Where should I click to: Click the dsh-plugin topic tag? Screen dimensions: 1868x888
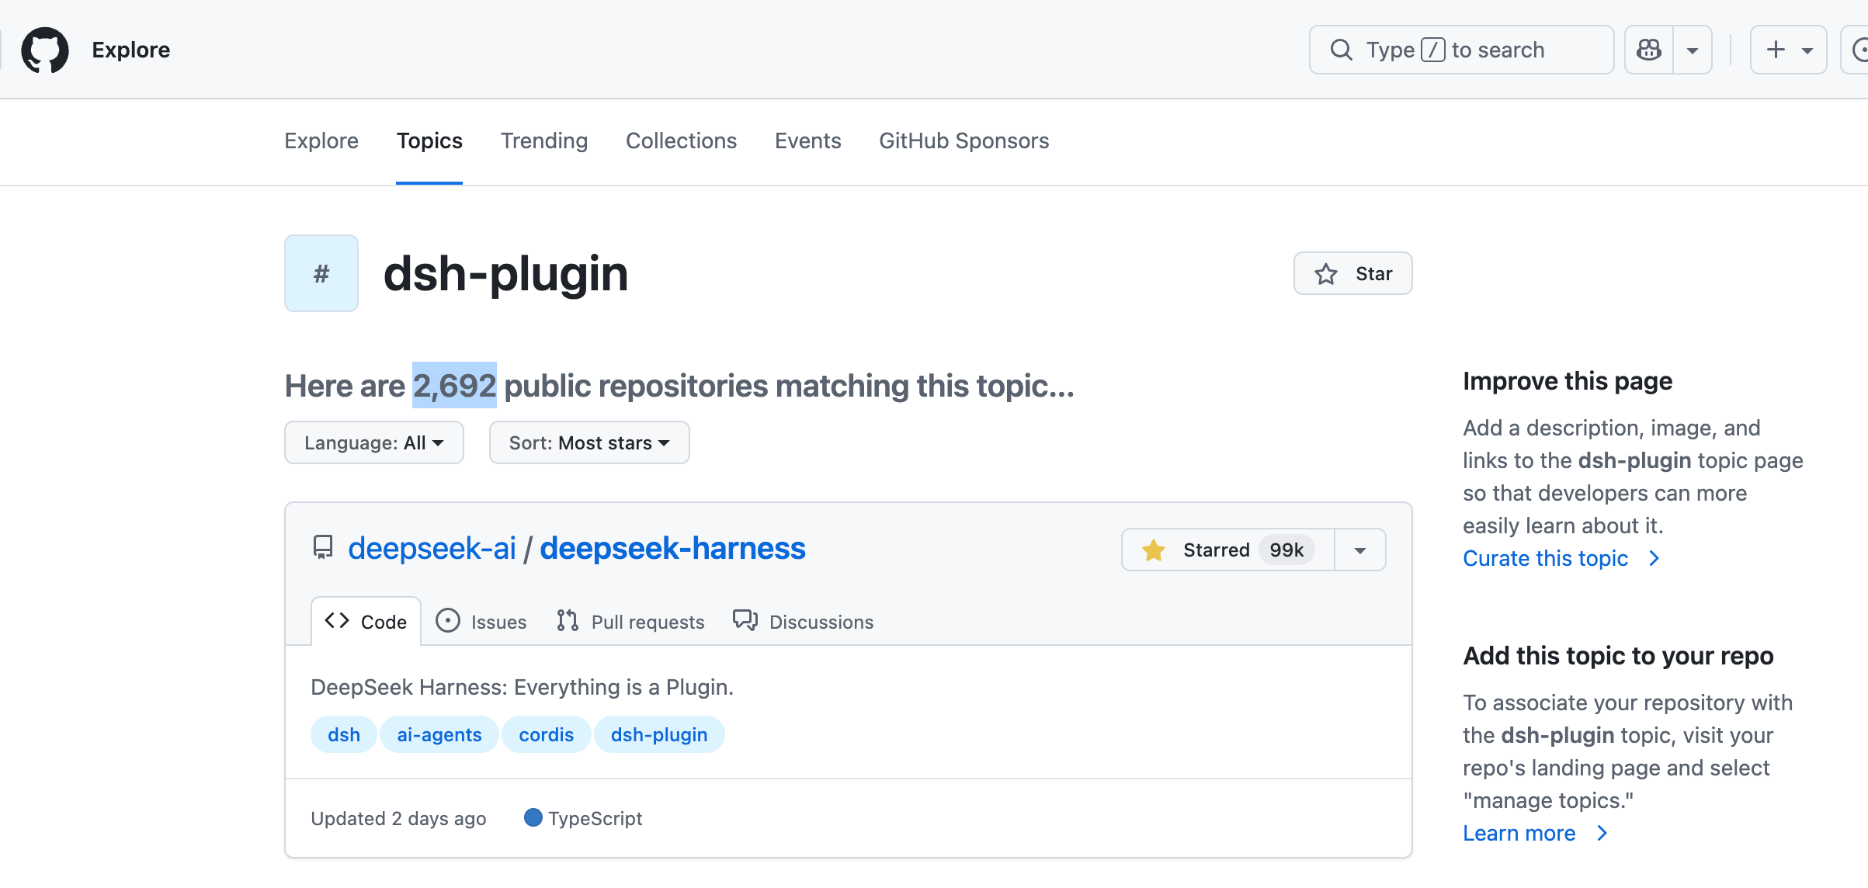[659, 734]
